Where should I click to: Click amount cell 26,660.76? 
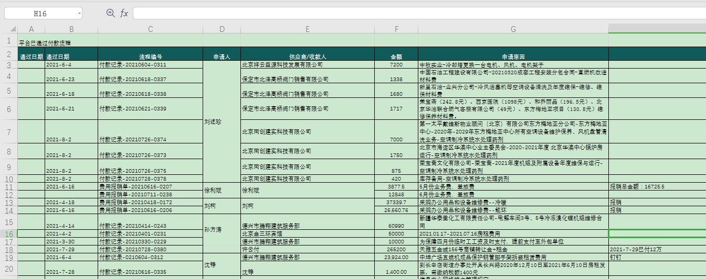(x=396, y=210)
